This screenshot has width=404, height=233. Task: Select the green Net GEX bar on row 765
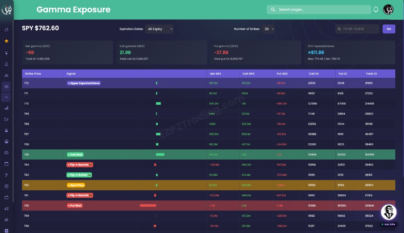pyautogui.click(x=160, y=154)
